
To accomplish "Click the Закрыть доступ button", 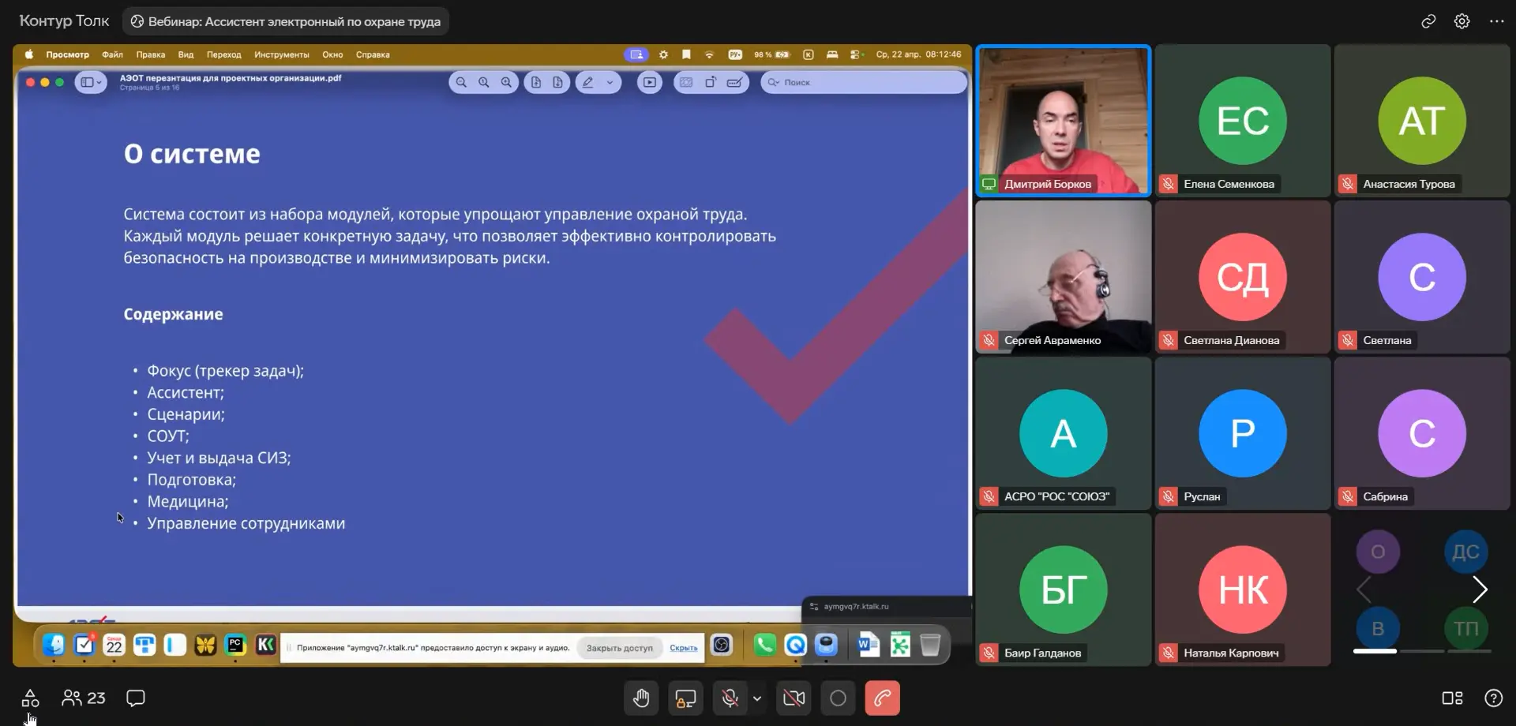I will [619, 648].
